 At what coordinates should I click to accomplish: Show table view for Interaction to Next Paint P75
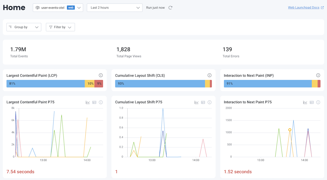[312, 102]
